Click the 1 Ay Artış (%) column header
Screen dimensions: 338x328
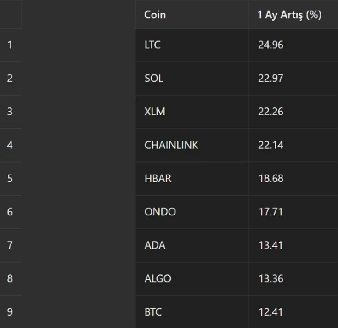point(293,14)
